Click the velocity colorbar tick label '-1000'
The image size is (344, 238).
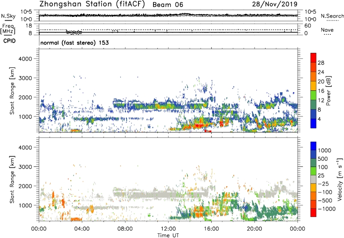(327, 209)
